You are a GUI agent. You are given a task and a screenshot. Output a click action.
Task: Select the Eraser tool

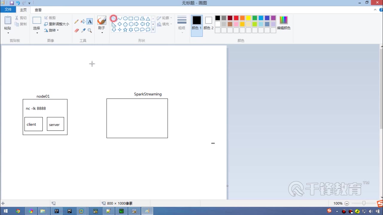tap(77, 30)
